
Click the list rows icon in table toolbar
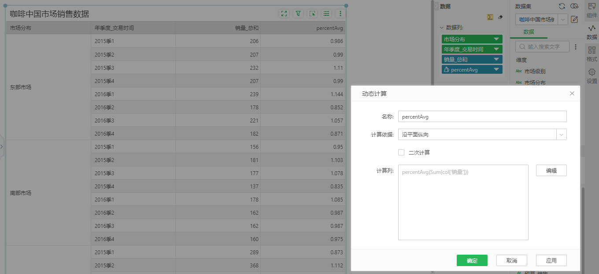point(326,14)
